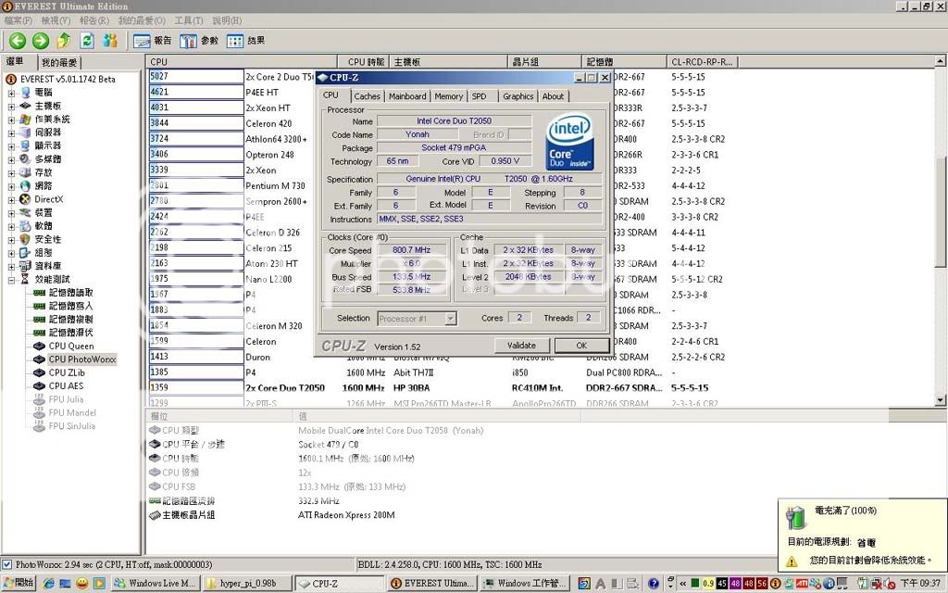The width and height of the screenshot is (948, 593).
Task: Switch to the About tab in CPU-Z
Action: (x=553, y=96)
